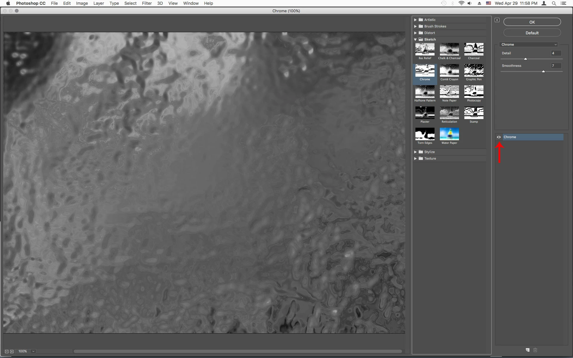Click the new effect layer icon
The image size is (573, 358).
tap(528, 350)
